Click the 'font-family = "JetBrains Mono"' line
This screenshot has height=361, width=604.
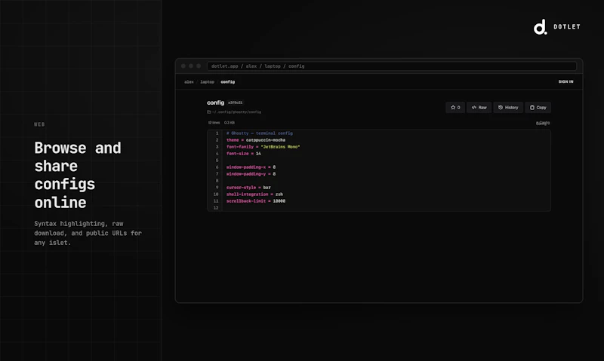(263, 147)
